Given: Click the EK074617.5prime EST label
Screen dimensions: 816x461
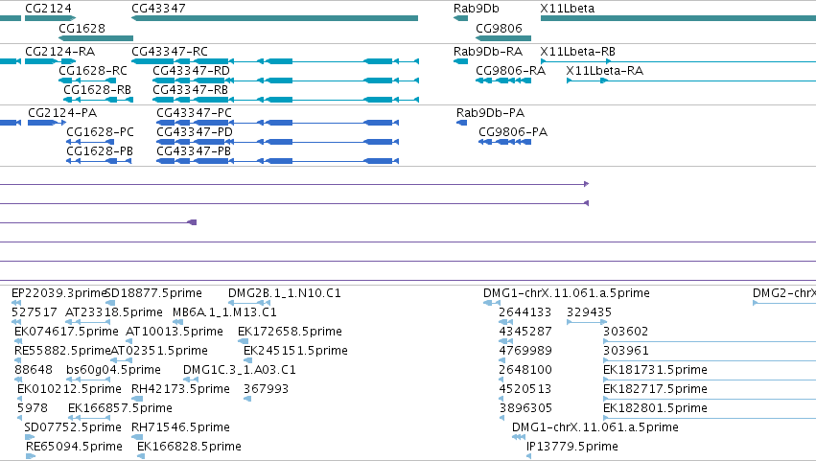Looking at the screenshot, I should coord(66,332).
